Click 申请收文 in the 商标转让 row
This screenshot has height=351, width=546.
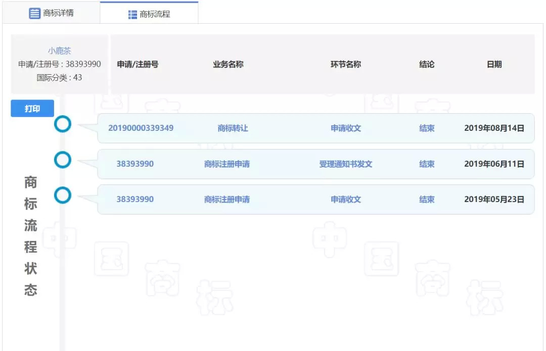point(346,128)
